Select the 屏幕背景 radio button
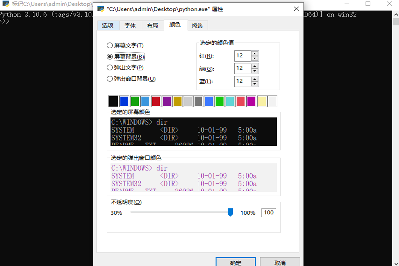This screenshot has width=399, height=266. [x=110, y=57]
